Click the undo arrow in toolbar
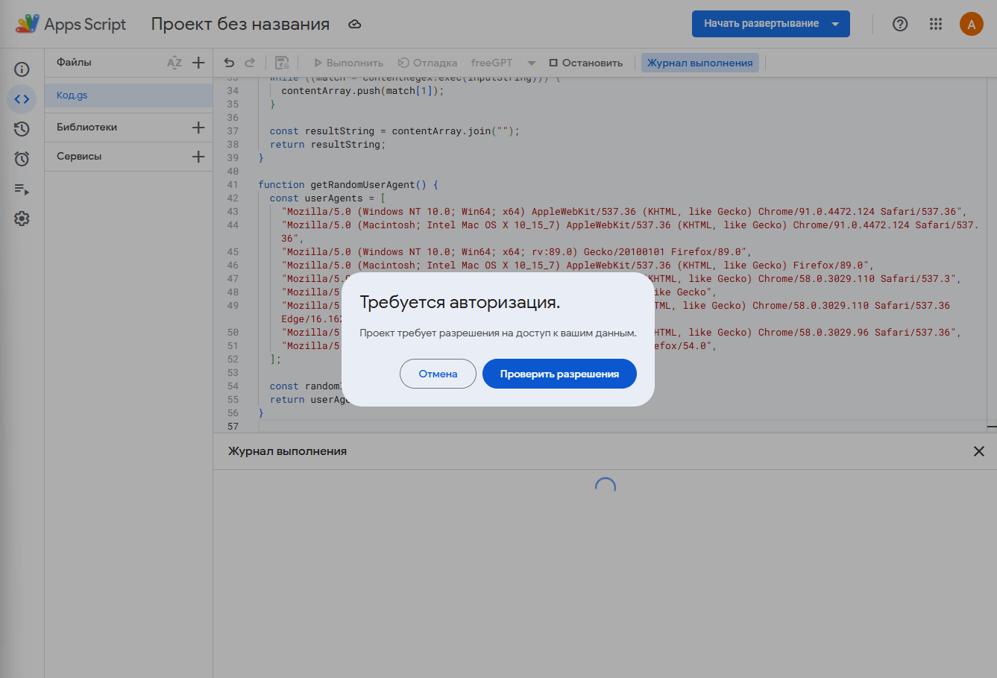Screen dimensions: 997x678 coord(229,63)
